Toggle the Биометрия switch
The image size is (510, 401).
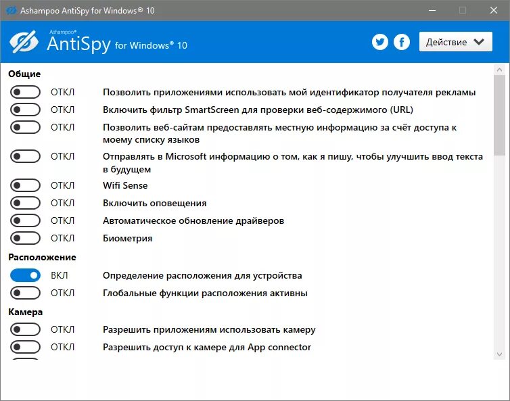[x=25, y=238]
